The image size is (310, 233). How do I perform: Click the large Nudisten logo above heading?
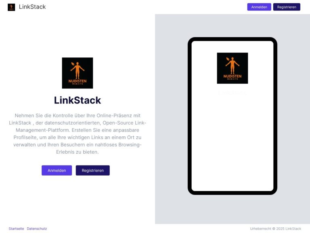[x=77, y=73]
